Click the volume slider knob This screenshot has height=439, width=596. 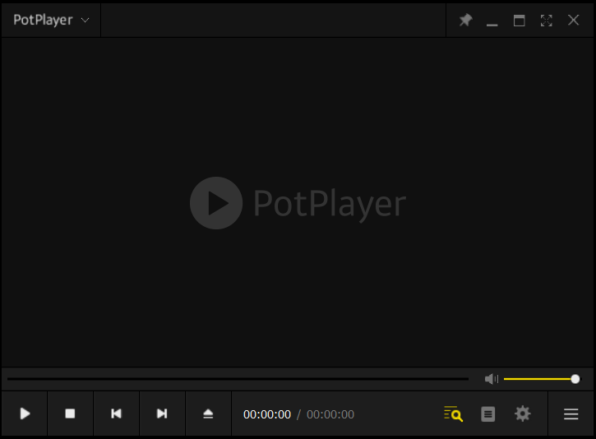coord(575,379)
